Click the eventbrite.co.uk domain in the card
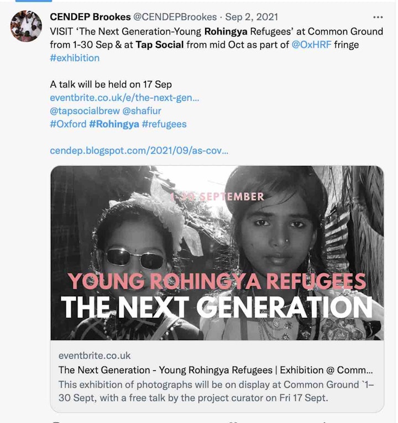The image size is (398, 423). click(x=95, y=356)
